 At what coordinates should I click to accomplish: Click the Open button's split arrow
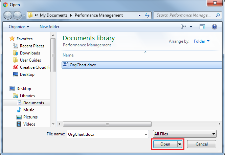click(180, 144)
